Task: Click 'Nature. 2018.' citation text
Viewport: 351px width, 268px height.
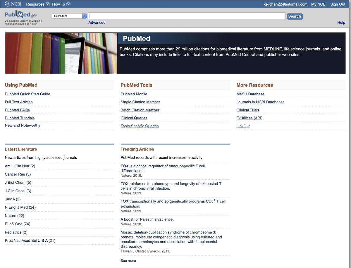Action: tap(131, 224)
